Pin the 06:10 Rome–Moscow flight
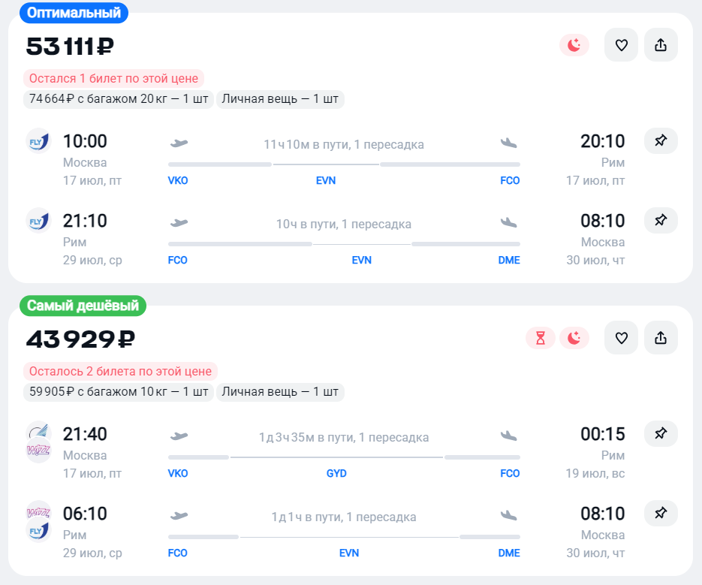The height and width of the screenshot is (585, 702). pyautogui.click(x=661, y=513)
